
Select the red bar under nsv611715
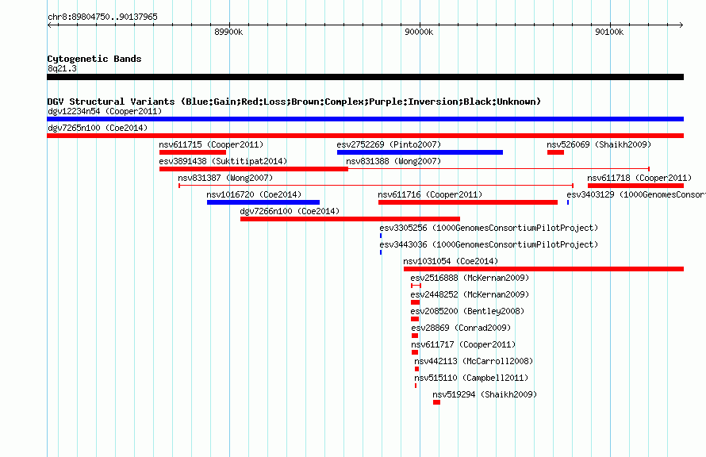[193, 152]
